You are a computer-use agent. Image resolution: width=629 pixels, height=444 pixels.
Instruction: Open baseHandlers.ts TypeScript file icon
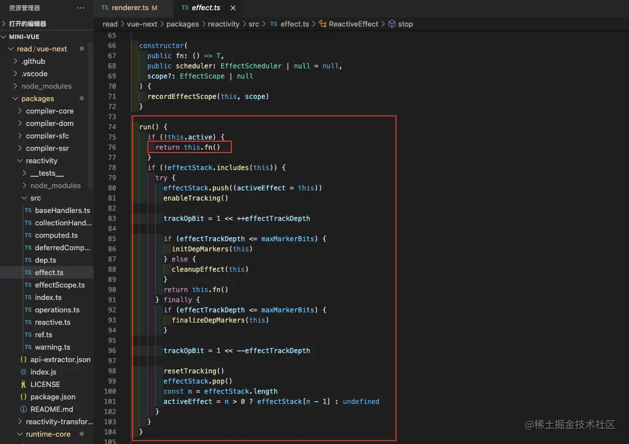[x=28, y=210]
